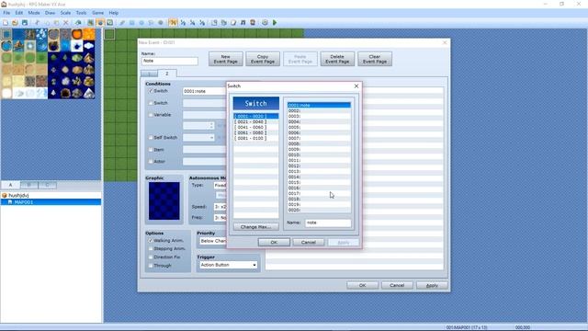Uncheck the first Switch condition checkbox

(151, 91)
